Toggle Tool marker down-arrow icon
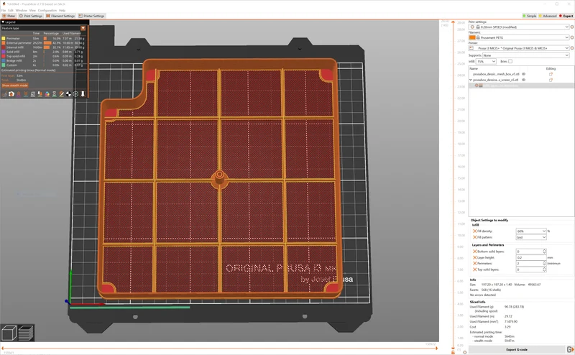The height and width of the screenshot is (355, 575). click(x=83, y=94)
